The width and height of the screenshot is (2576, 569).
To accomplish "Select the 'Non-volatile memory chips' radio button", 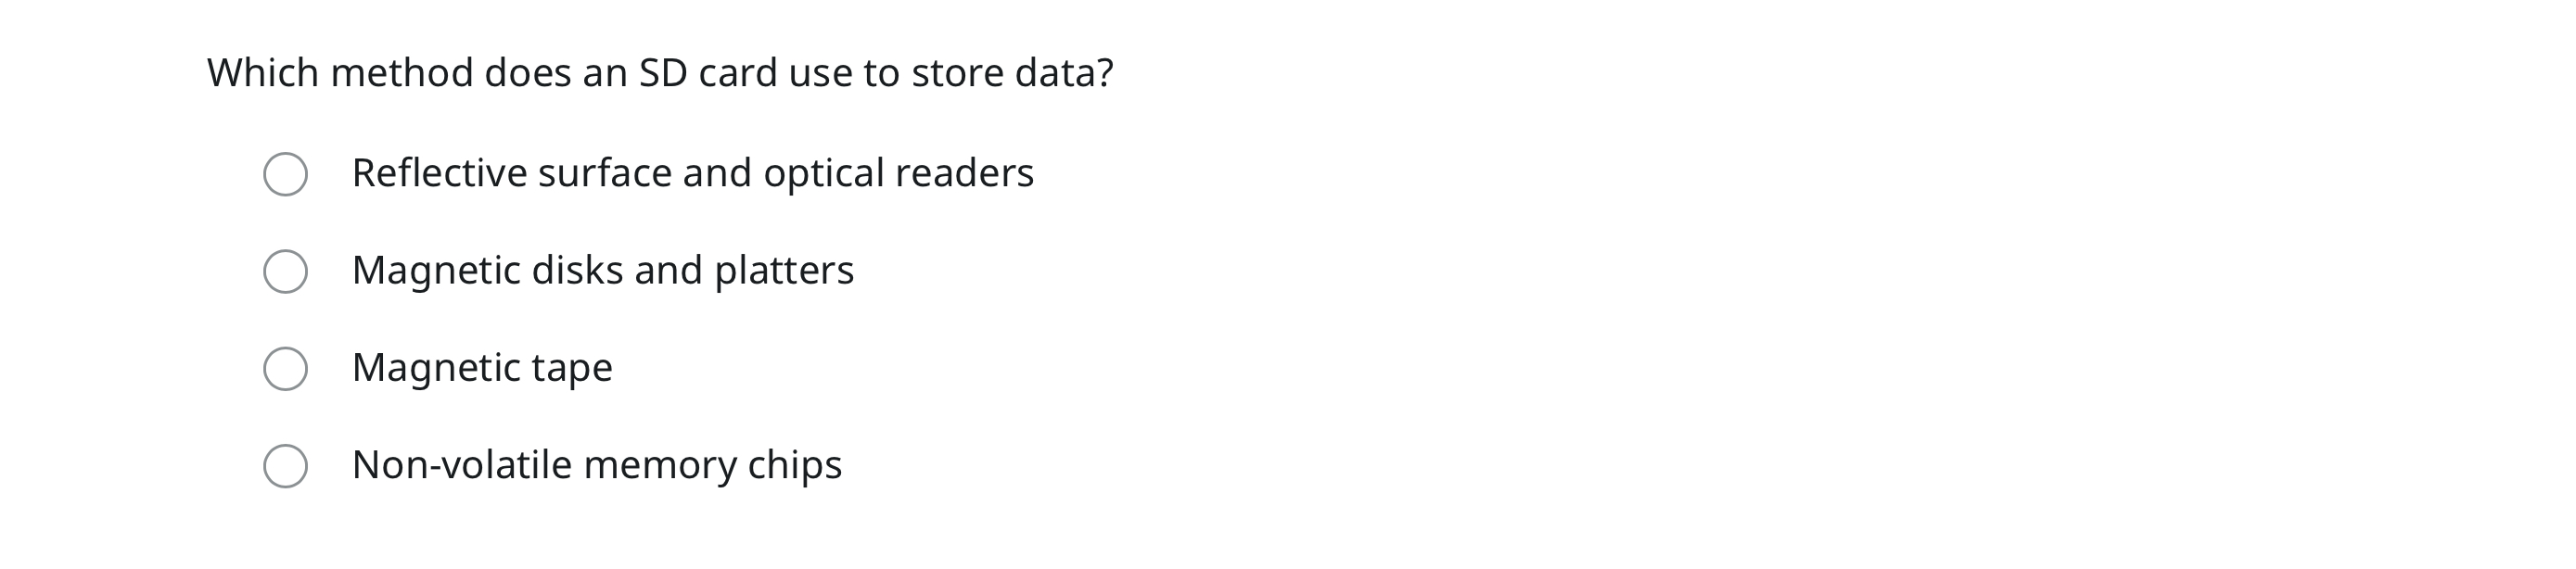I will click(x=287, y=466).
